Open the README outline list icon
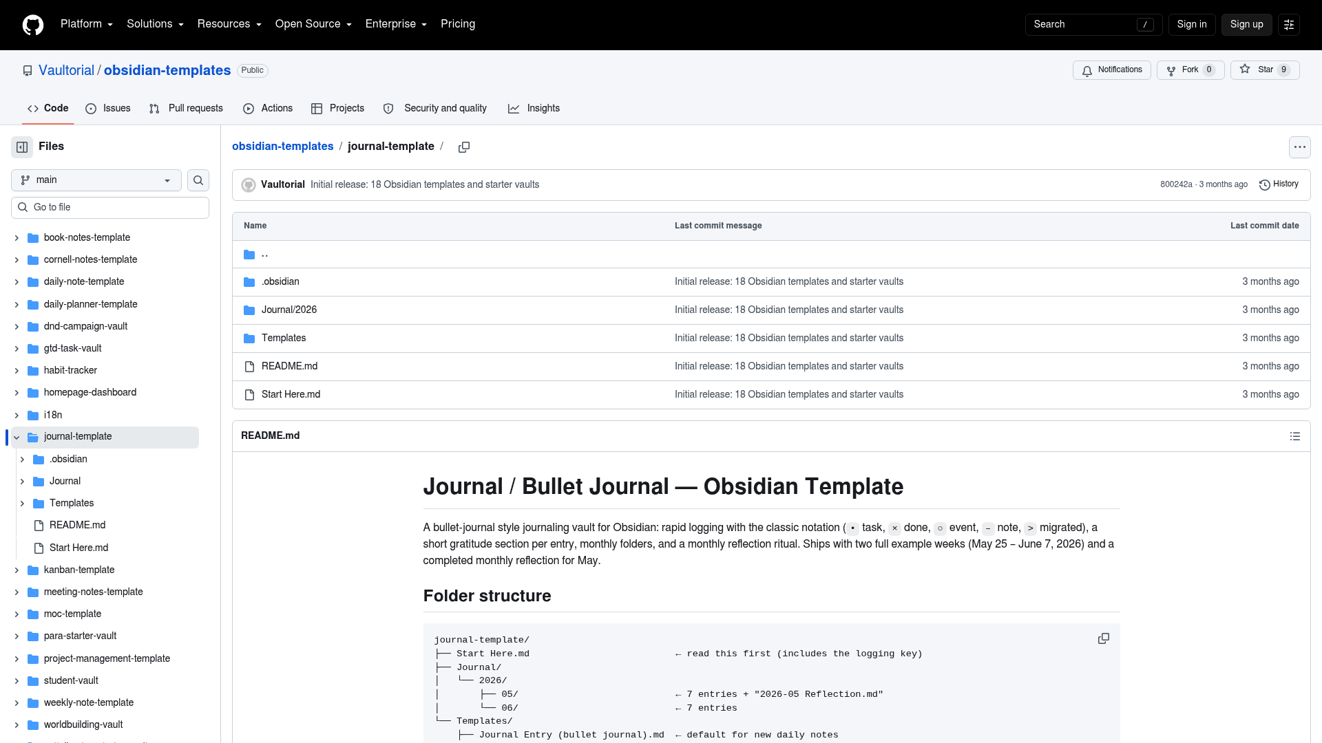 (1294, 436)
